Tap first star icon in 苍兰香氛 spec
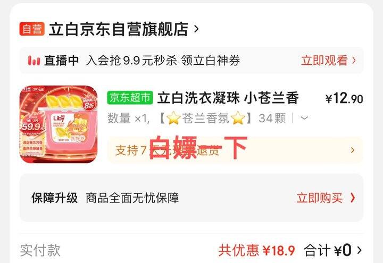Image resolution: width=383 pixels, height=263 pixels. click(x=173, y=118)
